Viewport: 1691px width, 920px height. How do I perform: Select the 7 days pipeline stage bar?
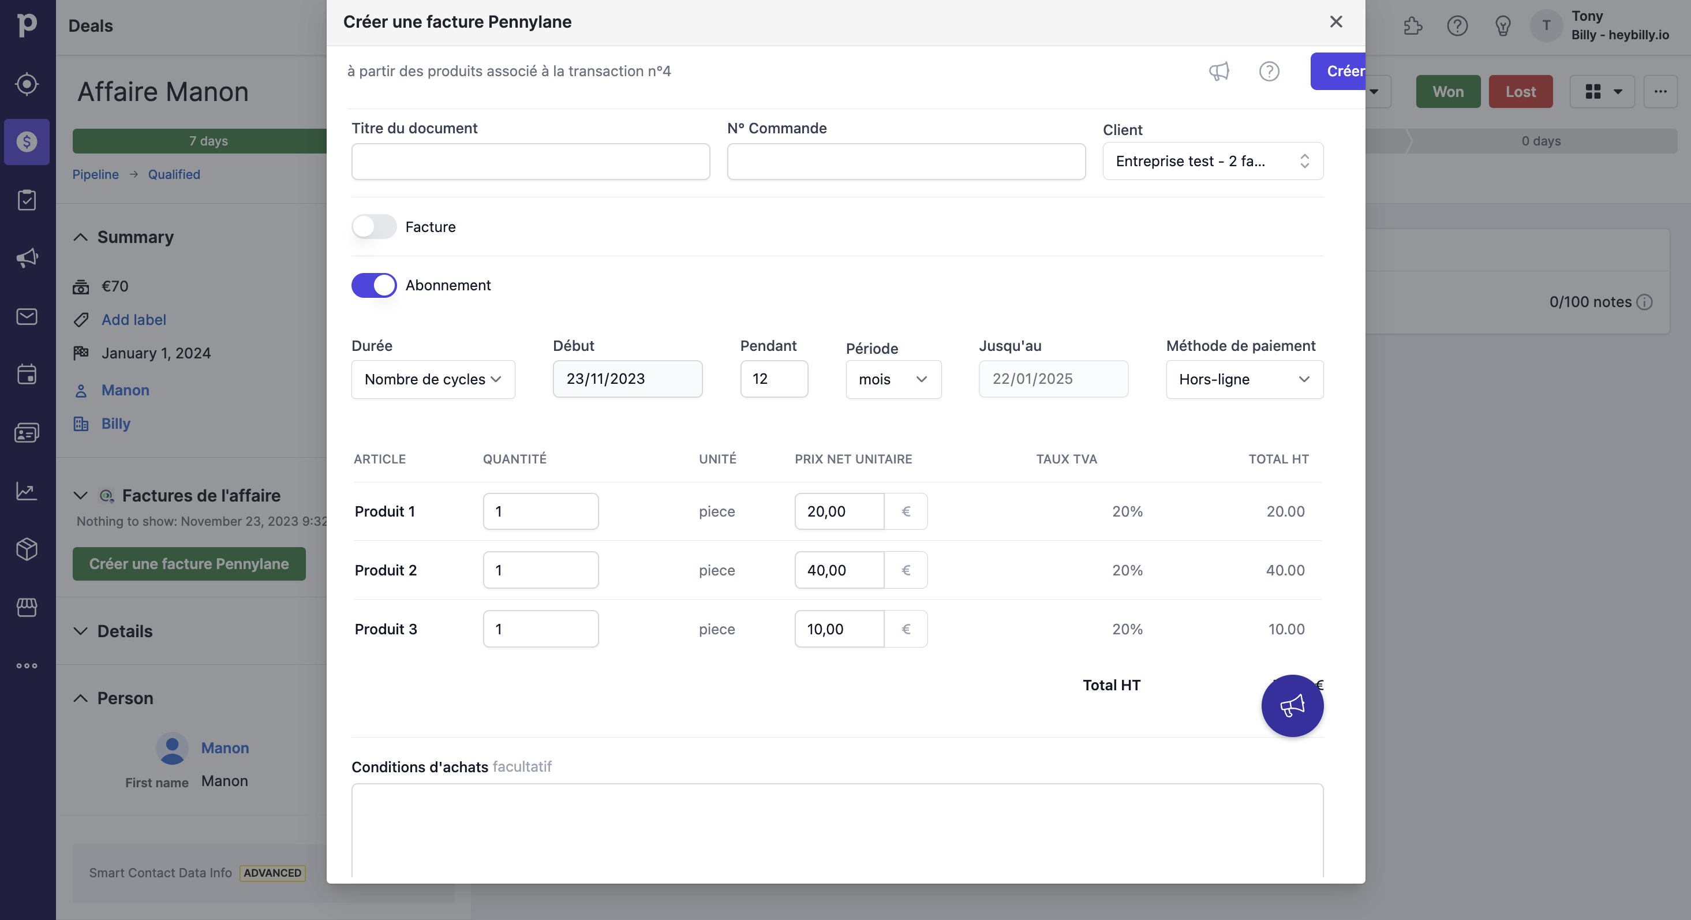click(x=200, y=141)
